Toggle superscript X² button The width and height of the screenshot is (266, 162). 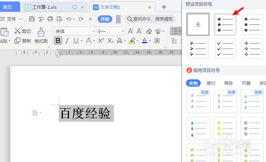point(101,41)
